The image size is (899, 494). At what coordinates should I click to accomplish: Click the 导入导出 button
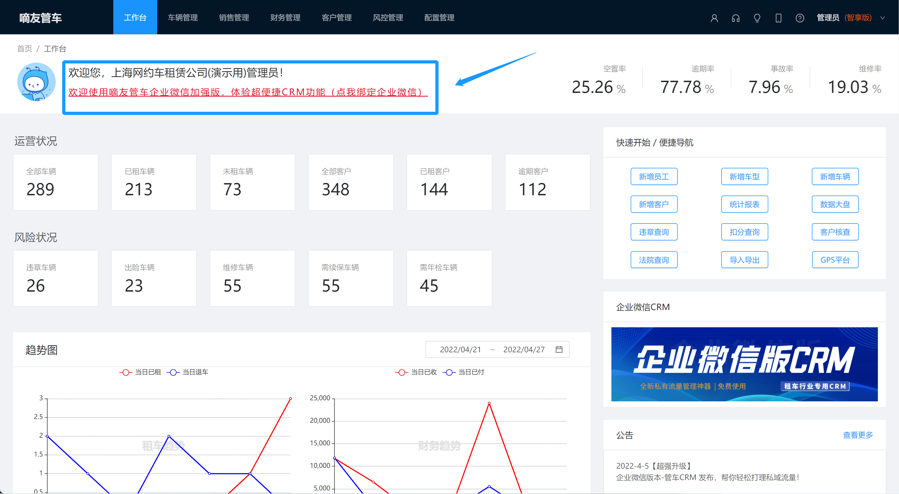(x=745, y=260)
